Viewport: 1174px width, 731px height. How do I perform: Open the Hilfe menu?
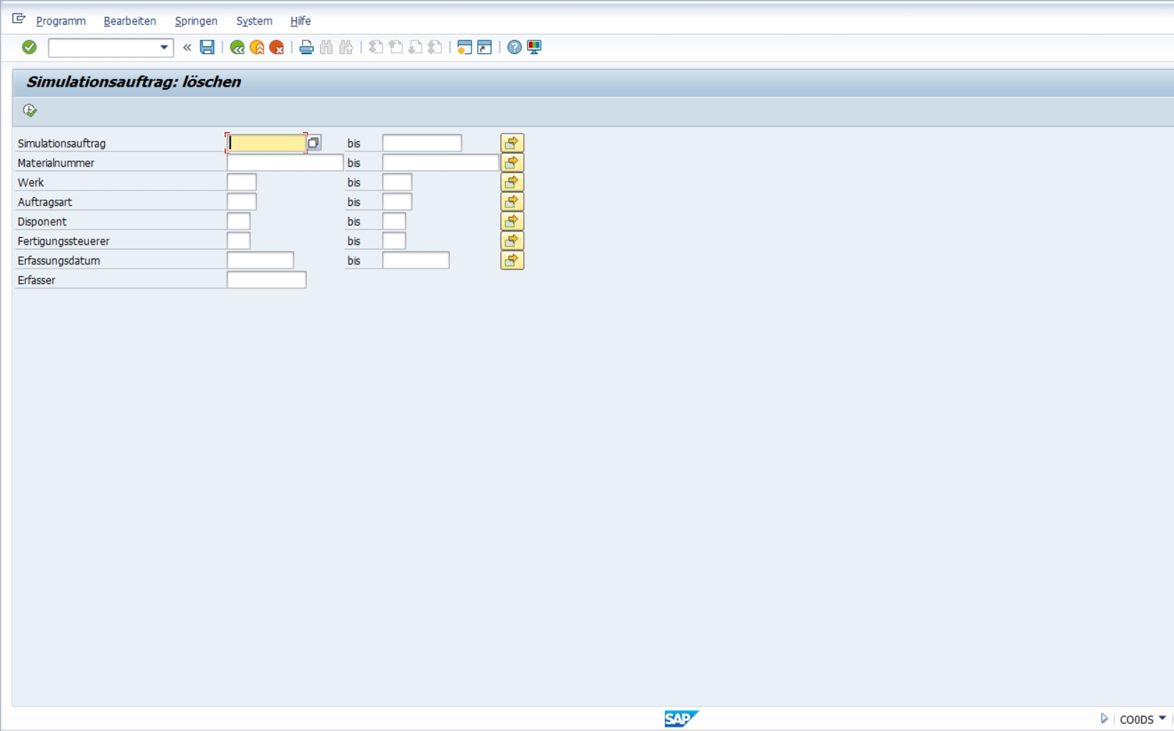(x=301, y=21)
